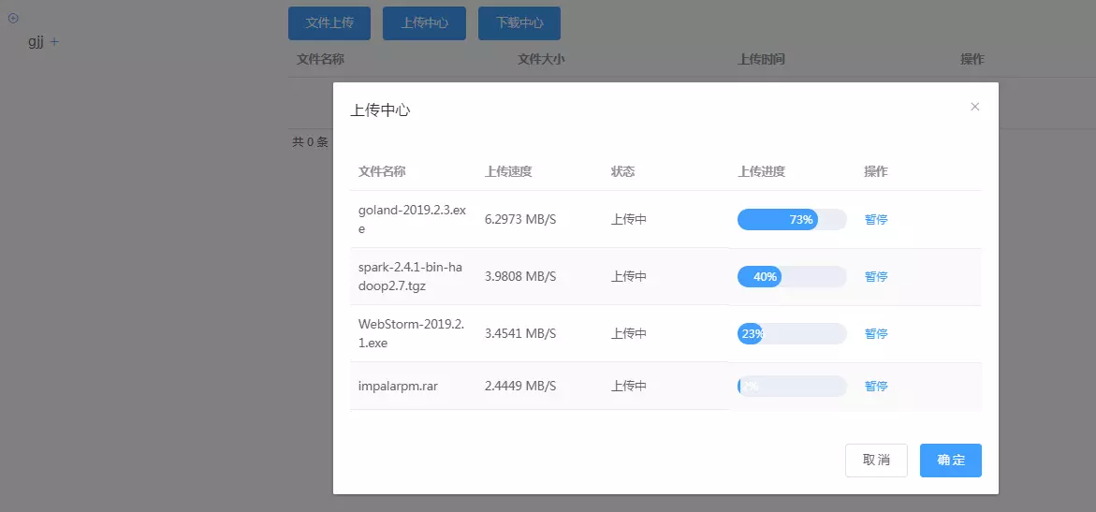Click the 23% progress bar for WebStorm
1096x512 pixels.
(x=792, y=334)
